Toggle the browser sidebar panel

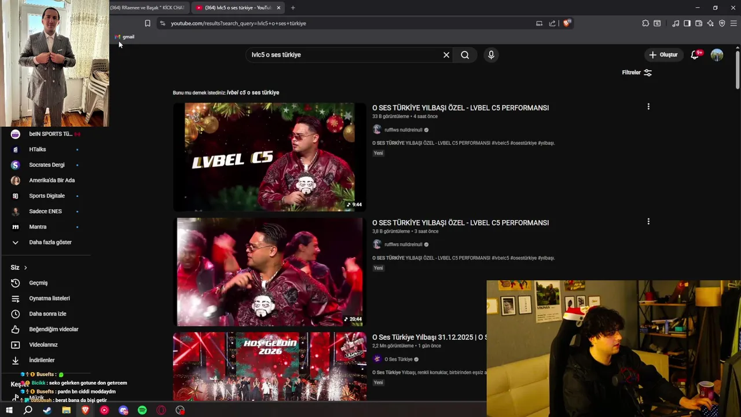[687, 23]
